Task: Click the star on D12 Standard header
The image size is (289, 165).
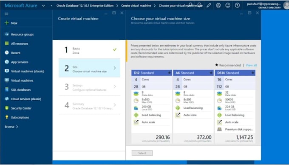Action: (169, 73)
